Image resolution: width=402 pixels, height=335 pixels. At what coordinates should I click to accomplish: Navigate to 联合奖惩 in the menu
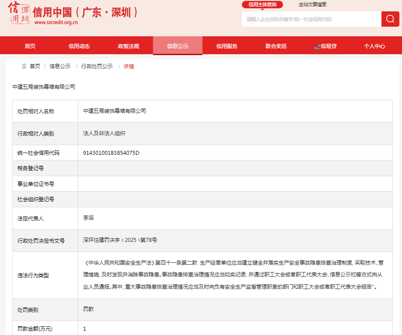(276, 46)
